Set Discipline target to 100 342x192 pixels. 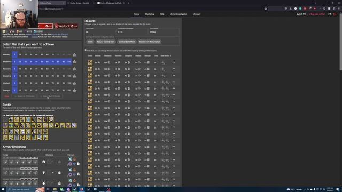69,76
